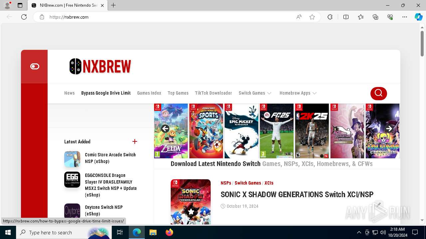
Task: Open the Favorites list
Action: (361, 17)
